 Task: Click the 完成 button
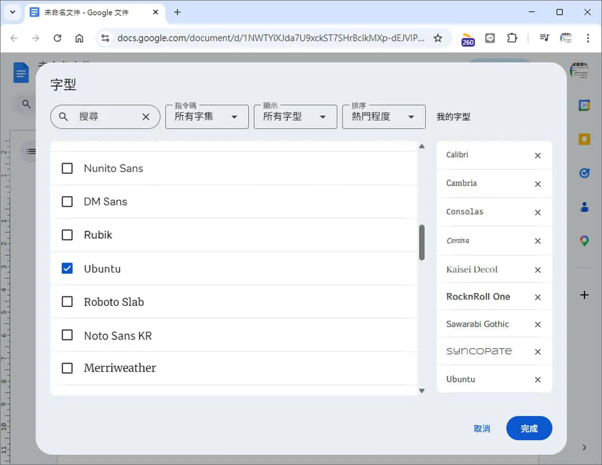(529, 428)
